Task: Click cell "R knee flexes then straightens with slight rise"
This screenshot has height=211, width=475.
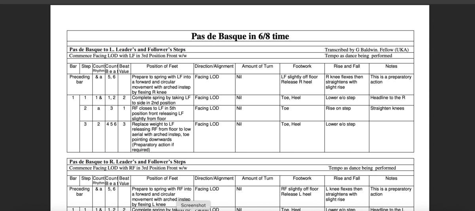Action: tap(344, 82)
